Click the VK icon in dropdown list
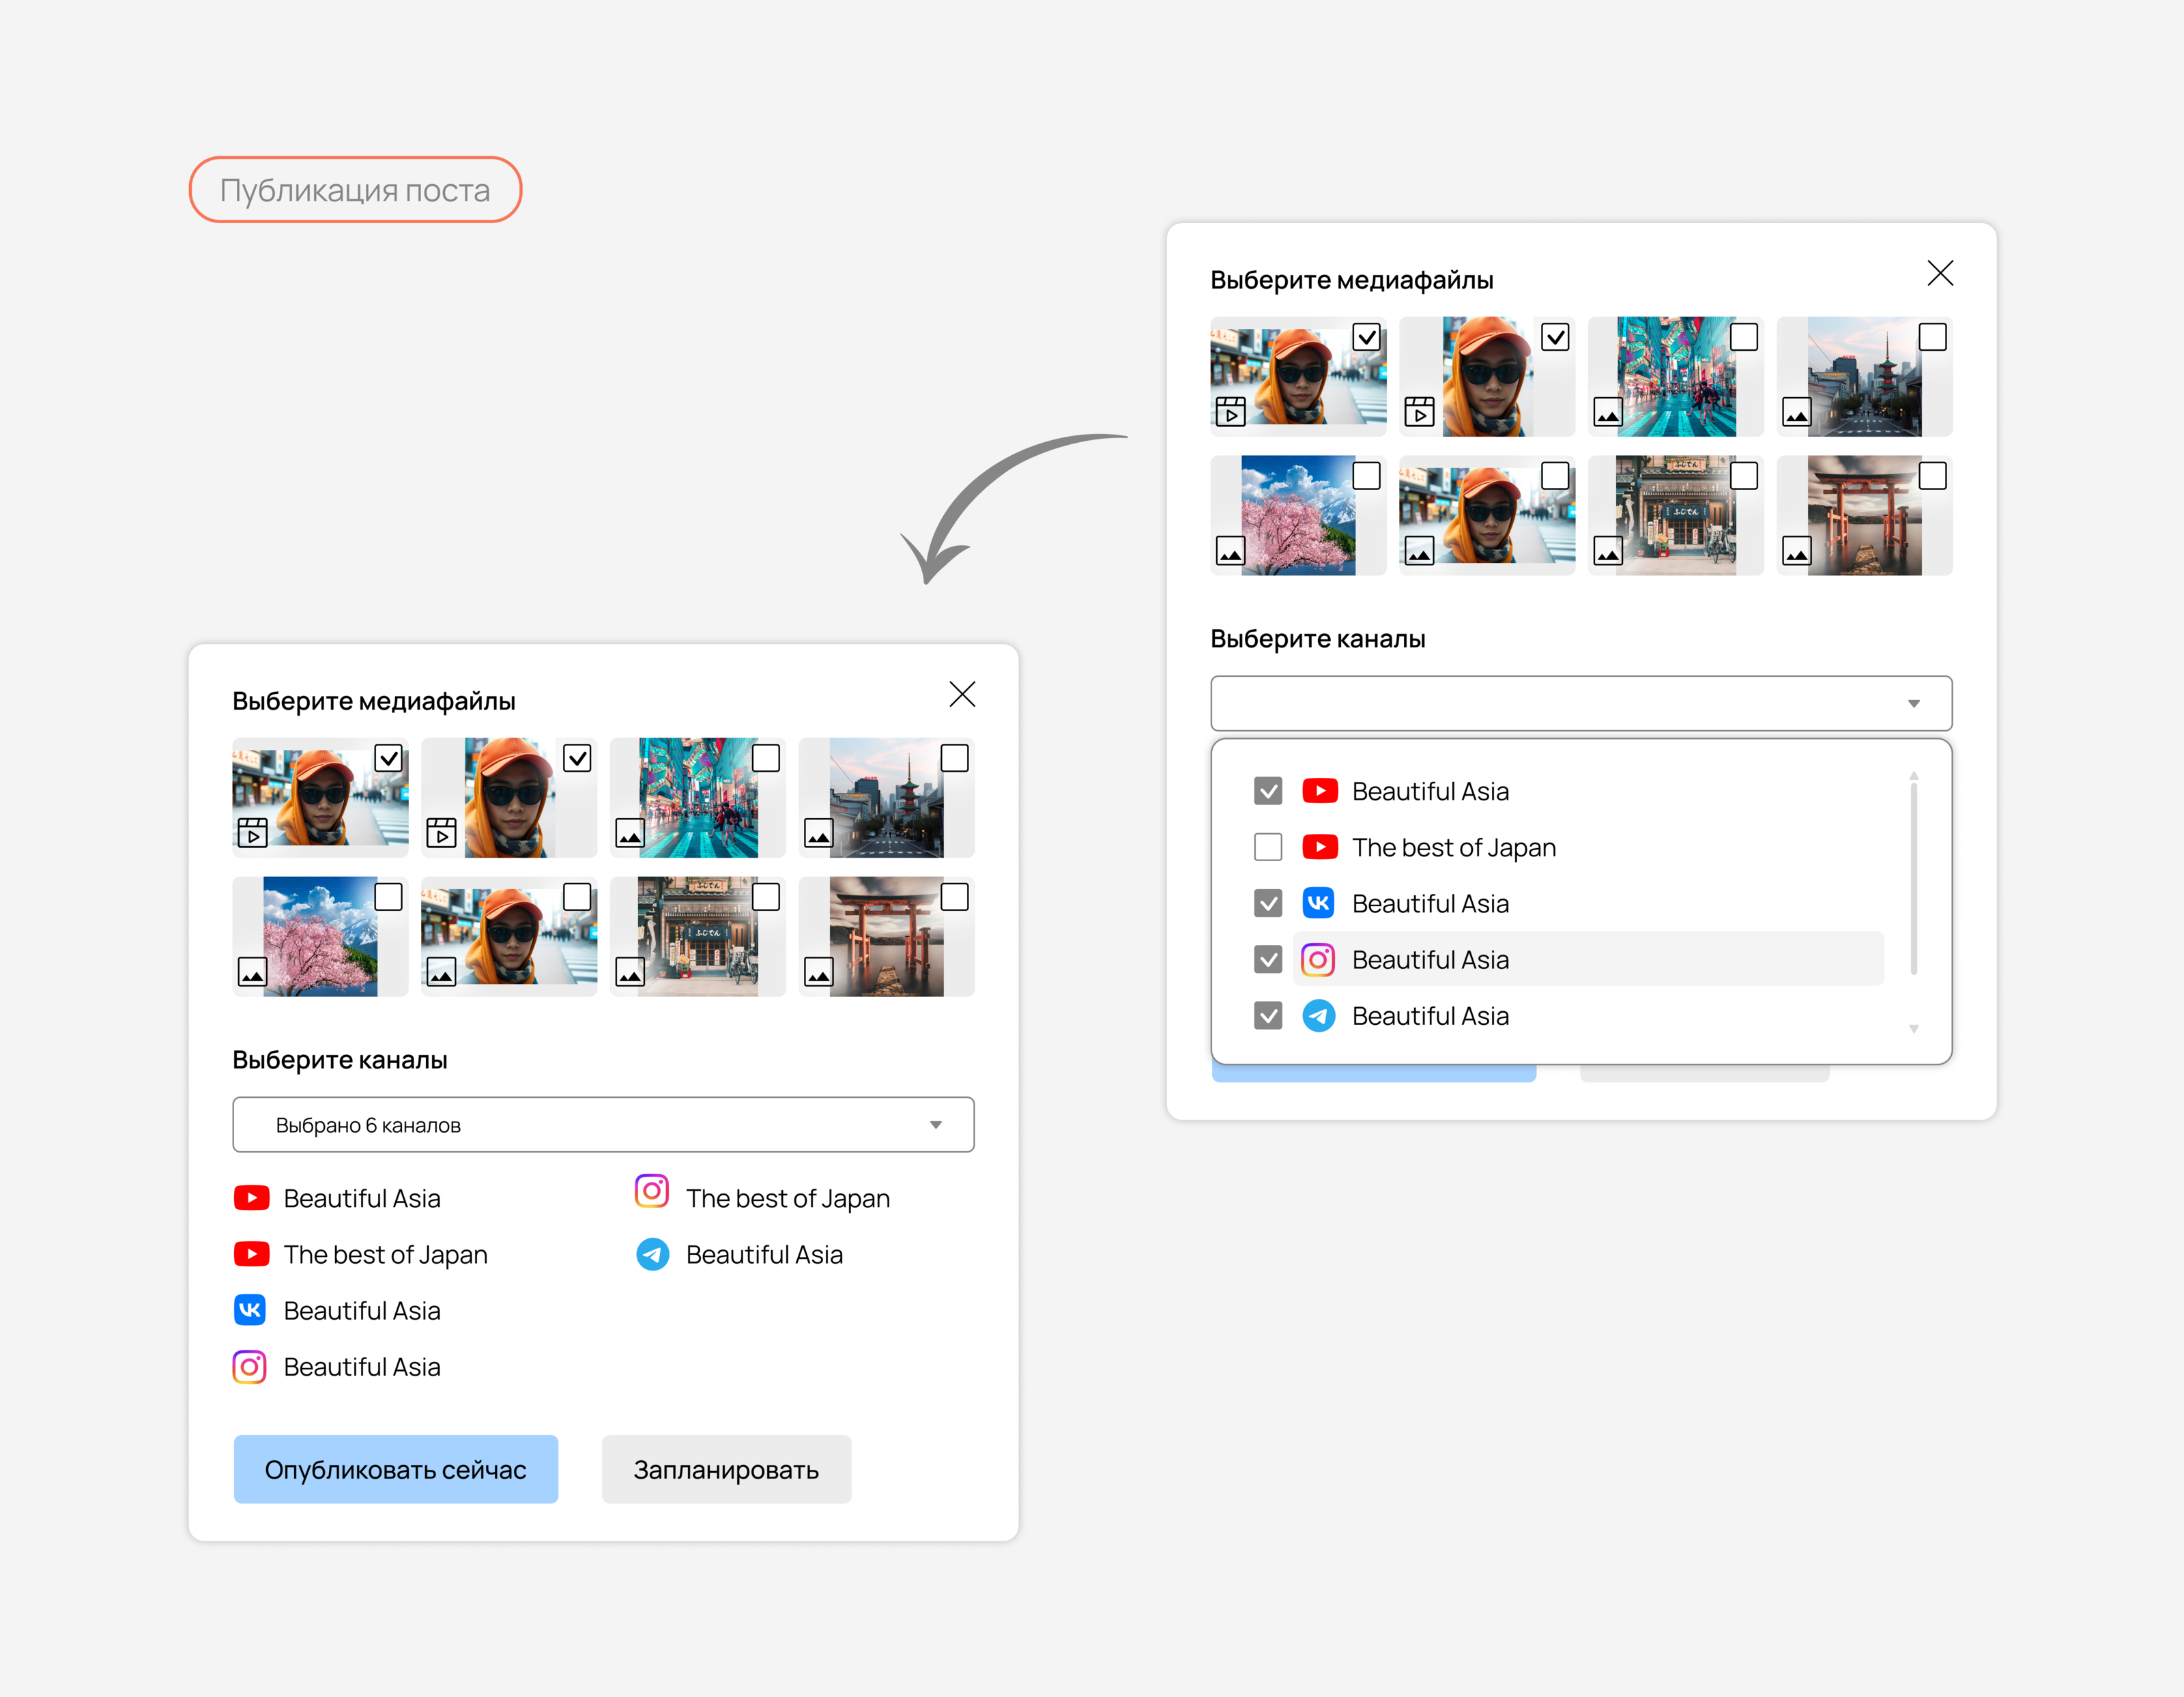 [1318, 903]
